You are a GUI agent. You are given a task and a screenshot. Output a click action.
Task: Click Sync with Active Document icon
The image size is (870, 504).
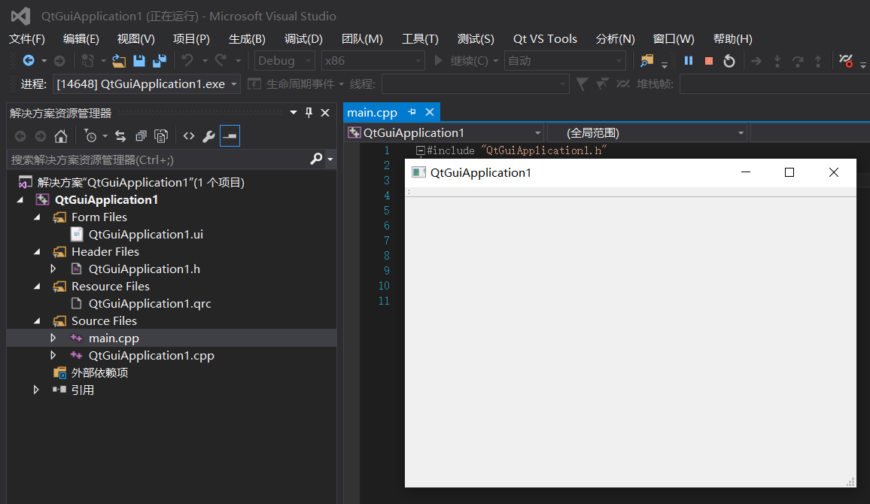(120, 136)
